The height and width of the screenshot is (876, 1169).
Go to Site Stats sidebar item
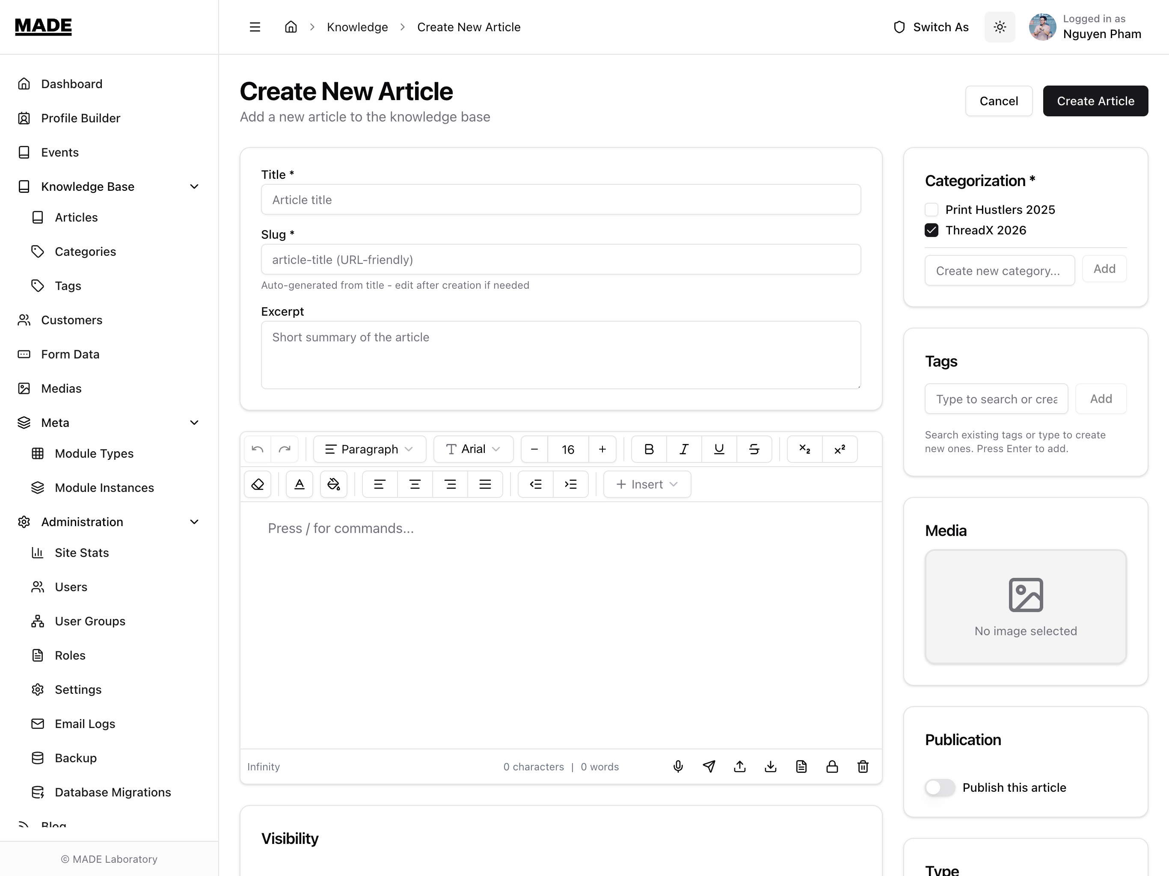[x=81, y=553]
